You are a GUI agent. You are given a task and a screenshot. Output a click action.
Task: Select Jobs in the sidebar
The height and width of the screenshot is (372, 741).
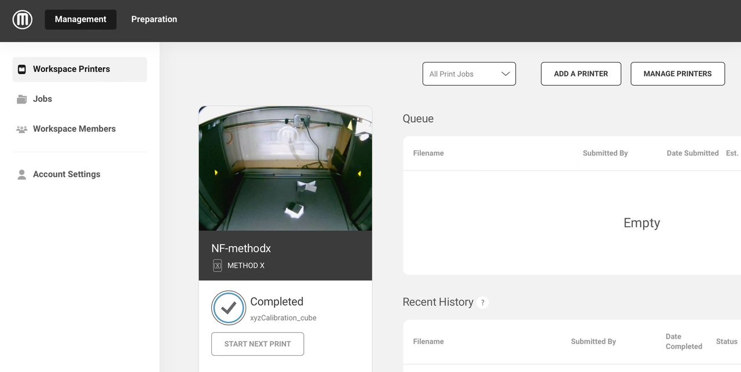(42, 99)
